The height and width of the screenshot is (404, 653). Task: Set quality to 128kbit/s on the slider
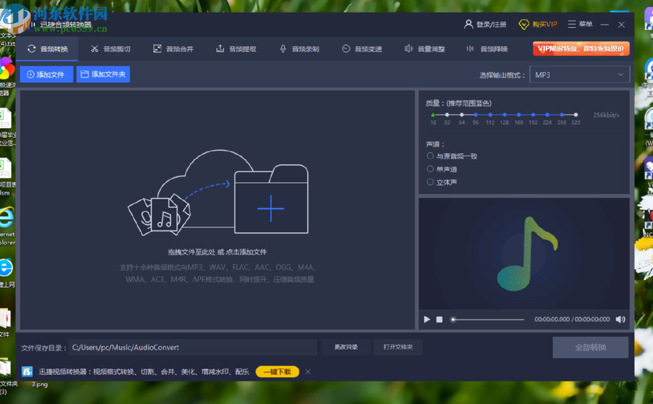(x=504, y=115)
